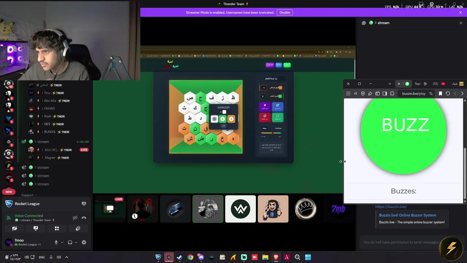Click the gray X option in popup
Screen dimensions: 467x263
coord(215,119)
